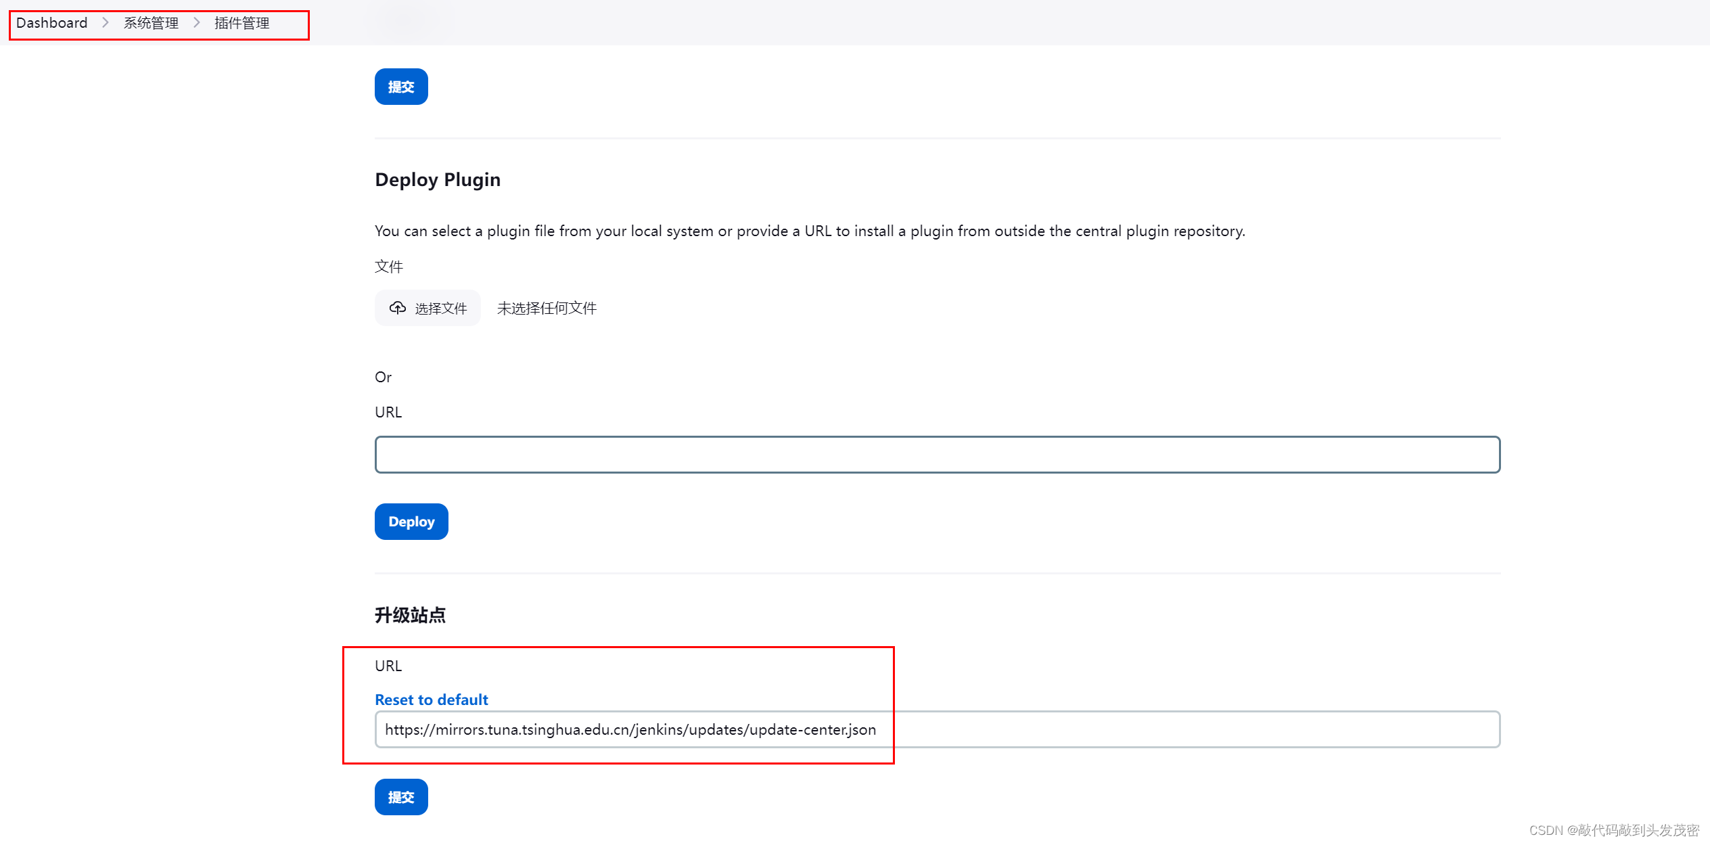This screenshot has width=1710, height=843.
Task: Click the top 提交 button
Action: pos(401,87)
